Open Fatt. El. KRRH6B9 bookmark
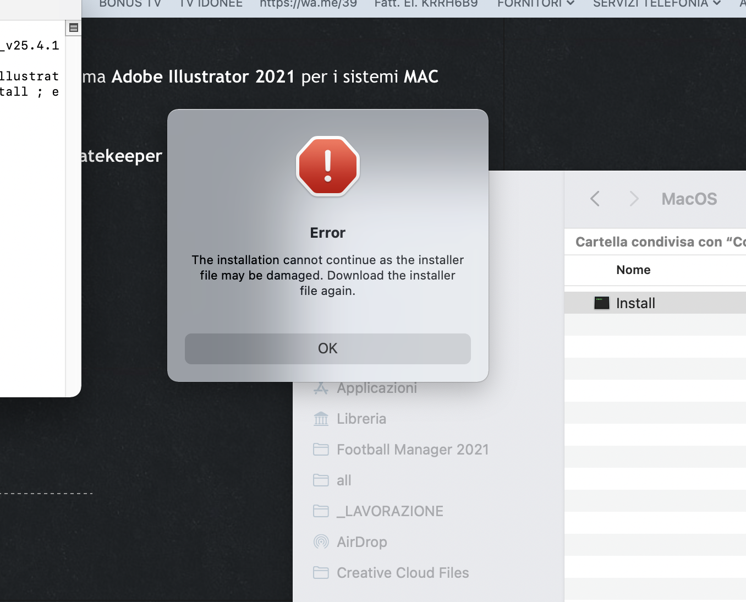The width and height of the screenshot is (746, 602). 426,3
